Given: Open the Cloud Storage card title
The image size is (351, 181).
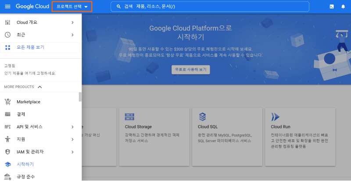Looking at the screenshot, I should (x=138, y=127).
